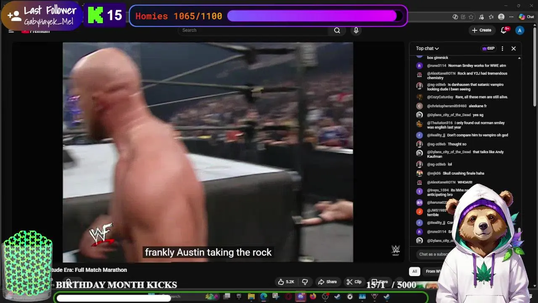Click the chat message input field
The width and height of the screenshot is (538, 303).
coord(433,254)
